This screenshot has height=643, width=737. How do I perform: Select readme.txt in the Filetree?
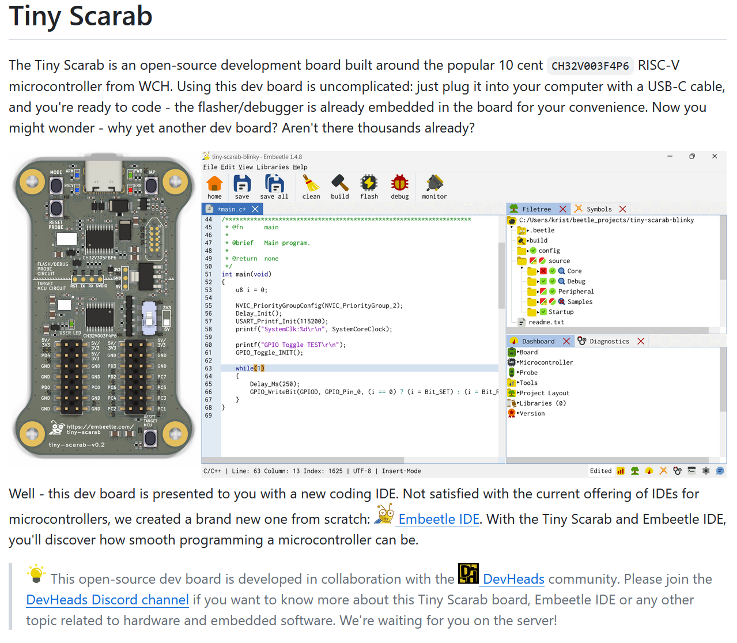coord(545,322)
